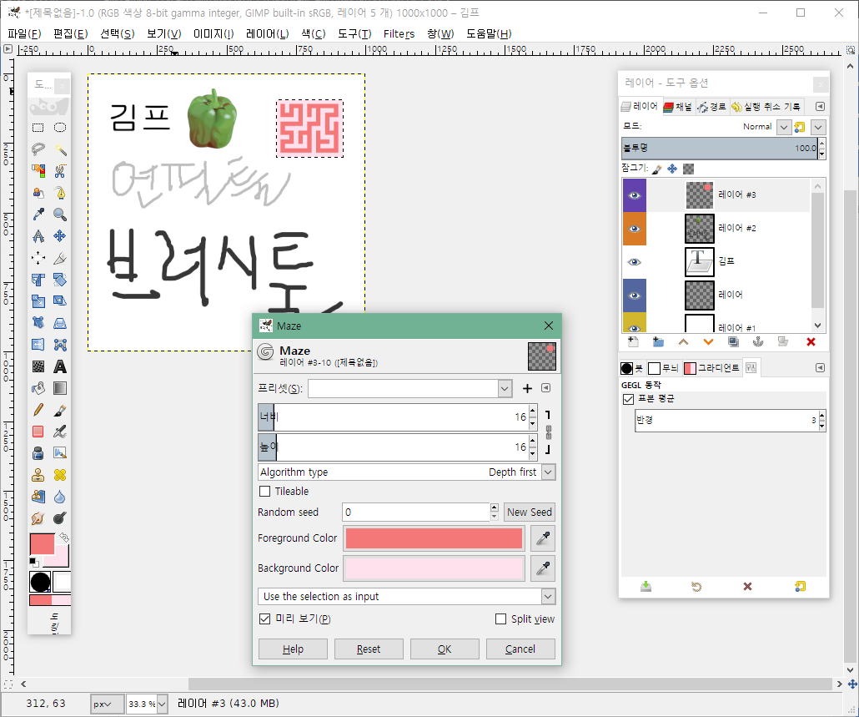The width and height of the screenshot is (859, 717).
Task: Switch to the 실행 취소 기록 tab
Action: (x=766, y=106)
